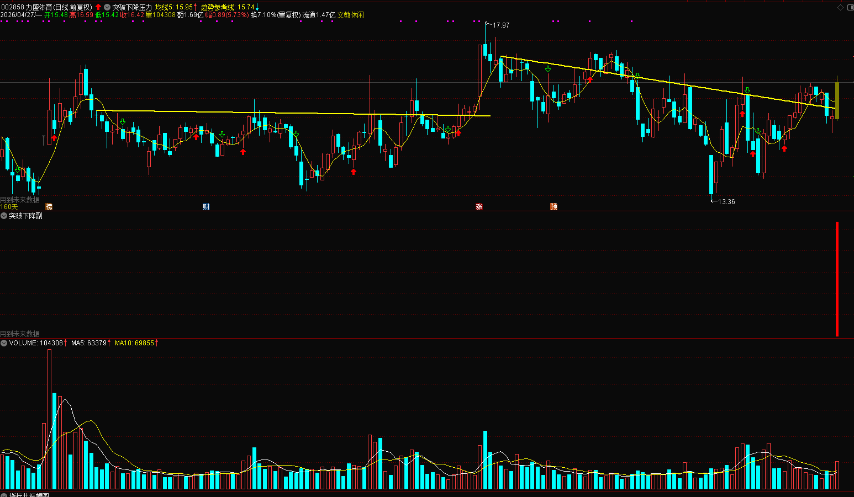
Task: Click the 流通1.47亿 float shares text
Action: (x=319, y=15)
